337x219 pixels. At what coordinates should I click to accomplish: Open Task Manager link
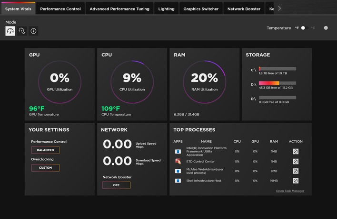(x=290, y=191)
